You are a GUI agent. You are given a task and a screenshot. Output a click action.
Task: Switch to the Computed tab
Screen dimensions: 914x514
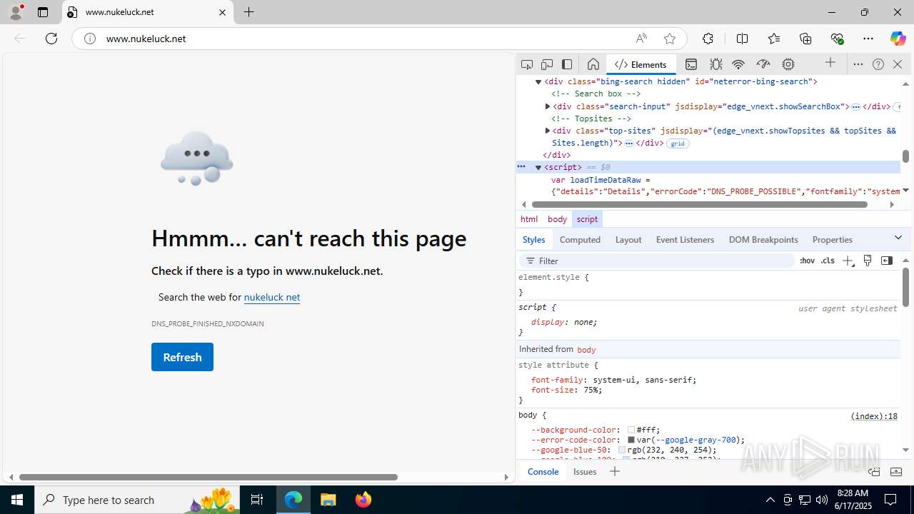tap(580, 240)
